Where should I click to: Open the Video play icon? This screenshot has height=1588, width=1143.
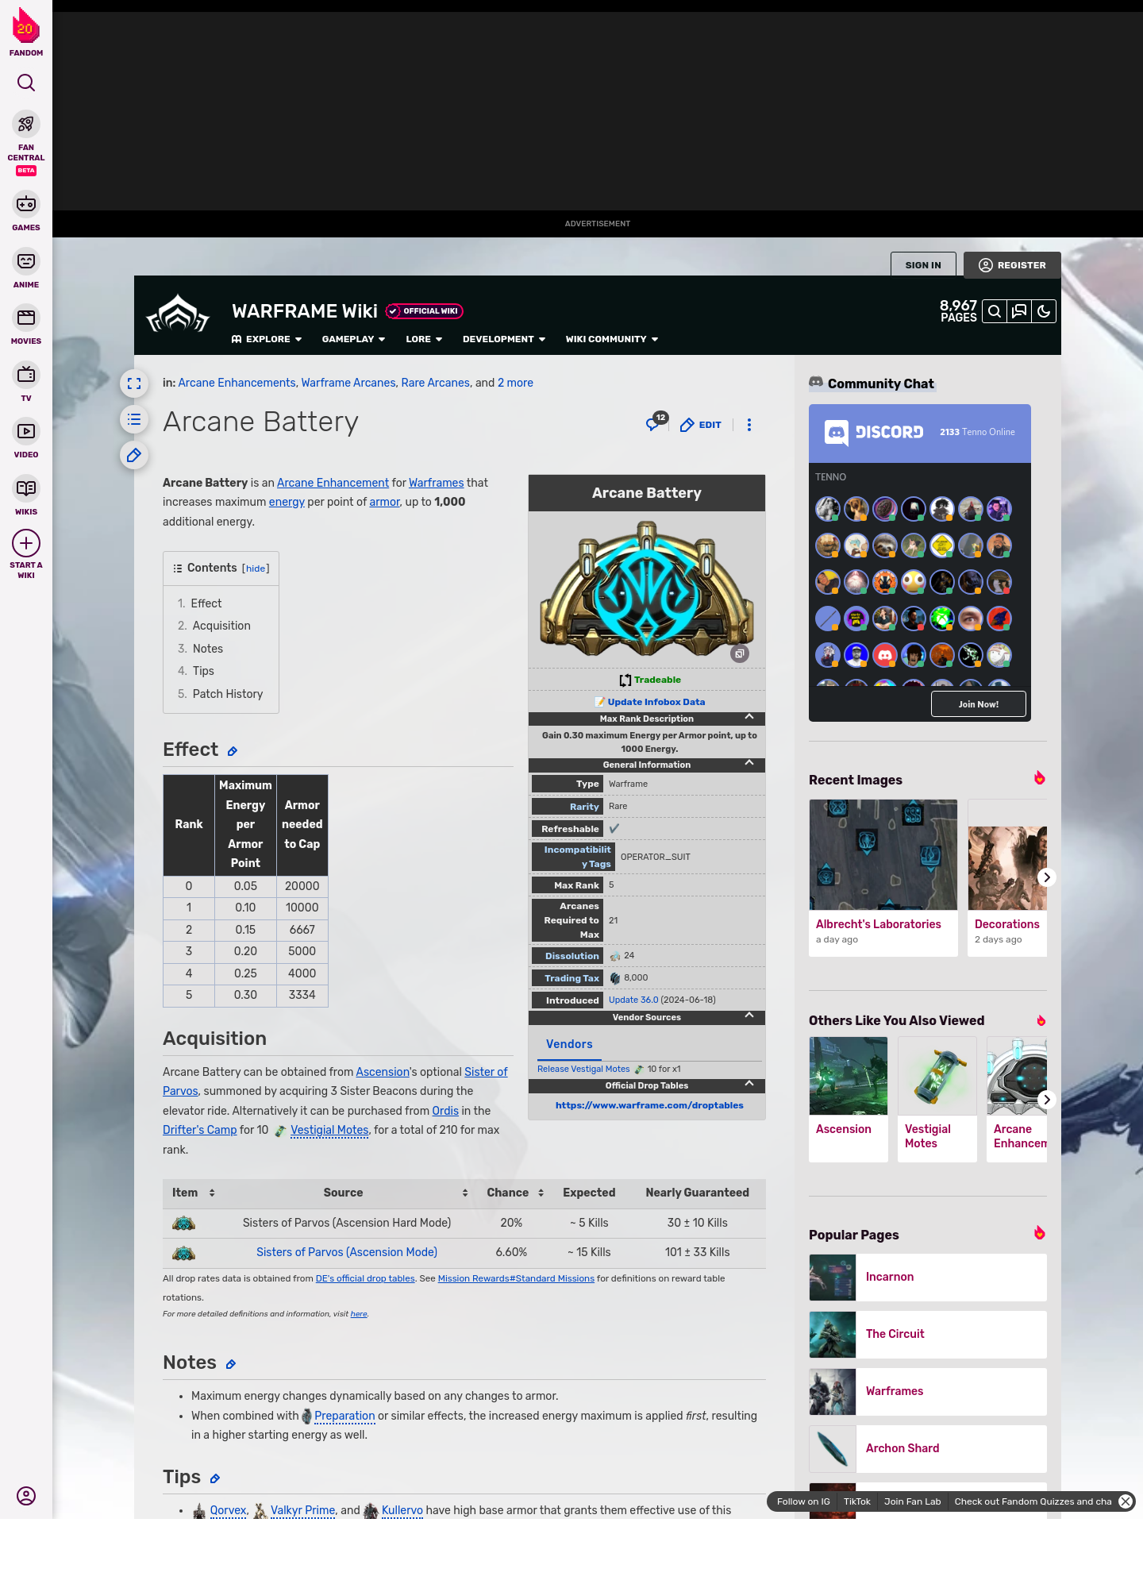[x=26, y=431]
